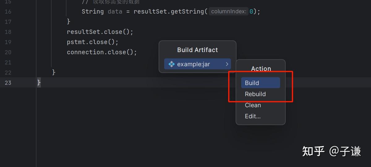This screenshot has height=167, width=371.
Task: Click the example:jar artifact icon
Action: 172,64
